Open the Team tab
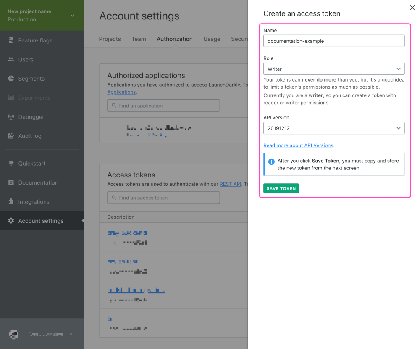420x349 pixels. coord(139,39)
